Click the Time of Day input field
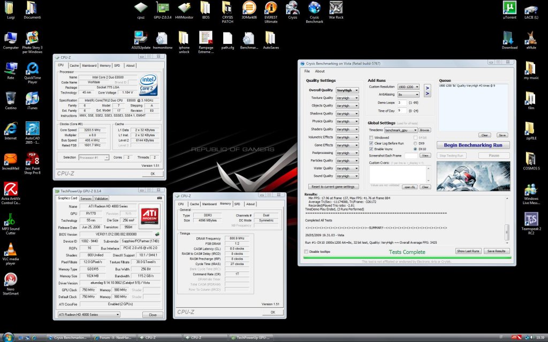The height and width of the screenshot is (342, 548). tap(402, 111)
